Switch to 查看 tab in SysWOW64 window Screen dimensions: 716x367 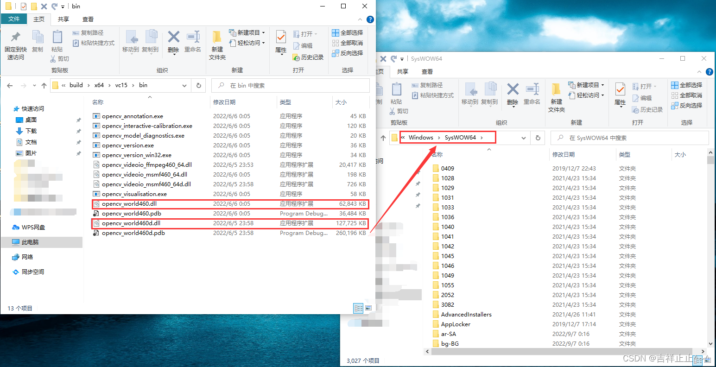[x=427, y=71]
